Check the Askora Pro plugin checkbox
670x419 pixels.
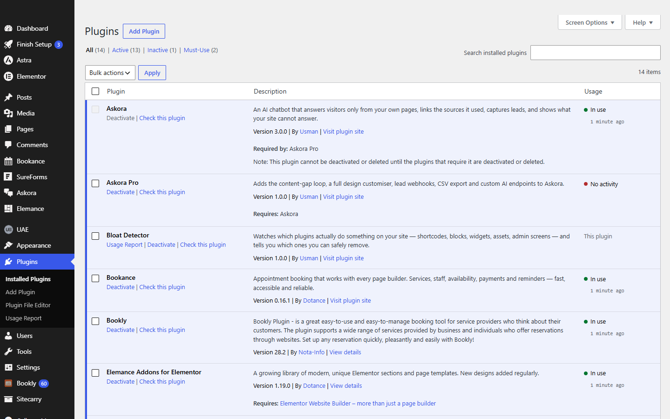[x=95, y=183]
